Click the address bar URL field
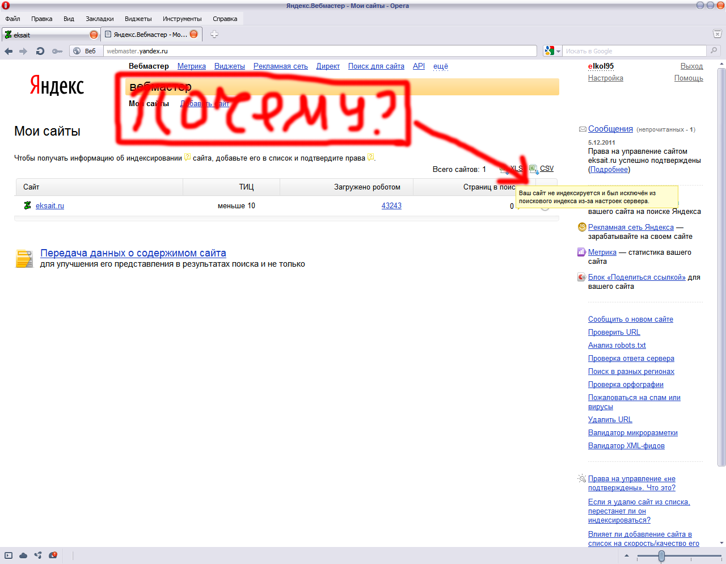The image size is (726, 564). (318, 51)
